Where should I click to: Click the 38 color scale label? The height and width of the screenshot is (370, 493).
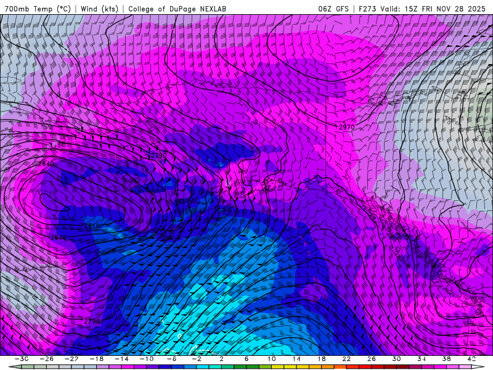(446, 359)
